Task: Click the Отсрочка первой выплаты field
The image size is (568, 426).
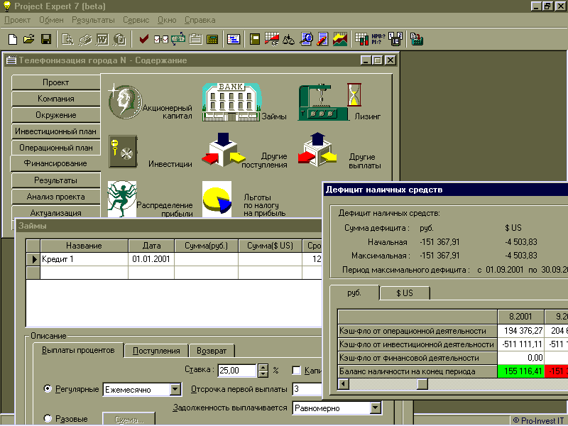Action: [307, 389]
